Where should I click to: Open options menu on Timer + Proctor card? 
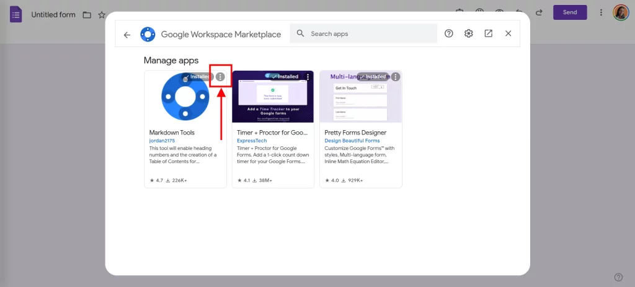point(308,76)
